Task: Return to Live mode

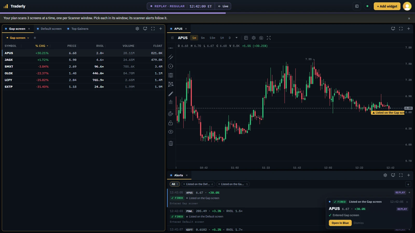Action: (x=223, y=6)
